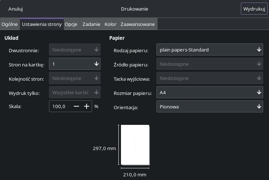Image resolution: width=269 pixels, height=180 pixels.
Task: Click the Układ section heading
Action: point(11,38)
